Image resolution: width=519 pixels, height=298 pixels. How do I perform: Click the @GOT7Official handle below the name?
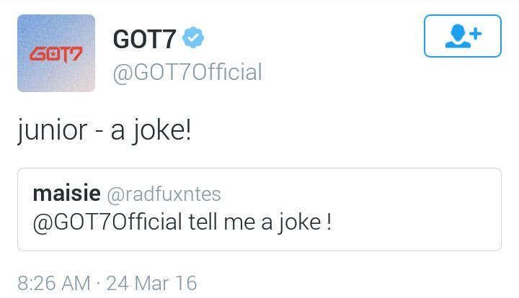pyautogui.click(x=187, y=72)
